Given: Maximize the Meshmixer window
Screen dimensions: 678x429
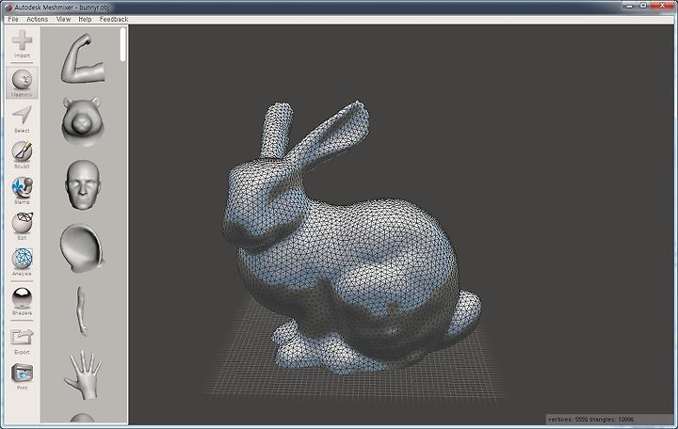Looking at the screenshot, I should 643,6.
